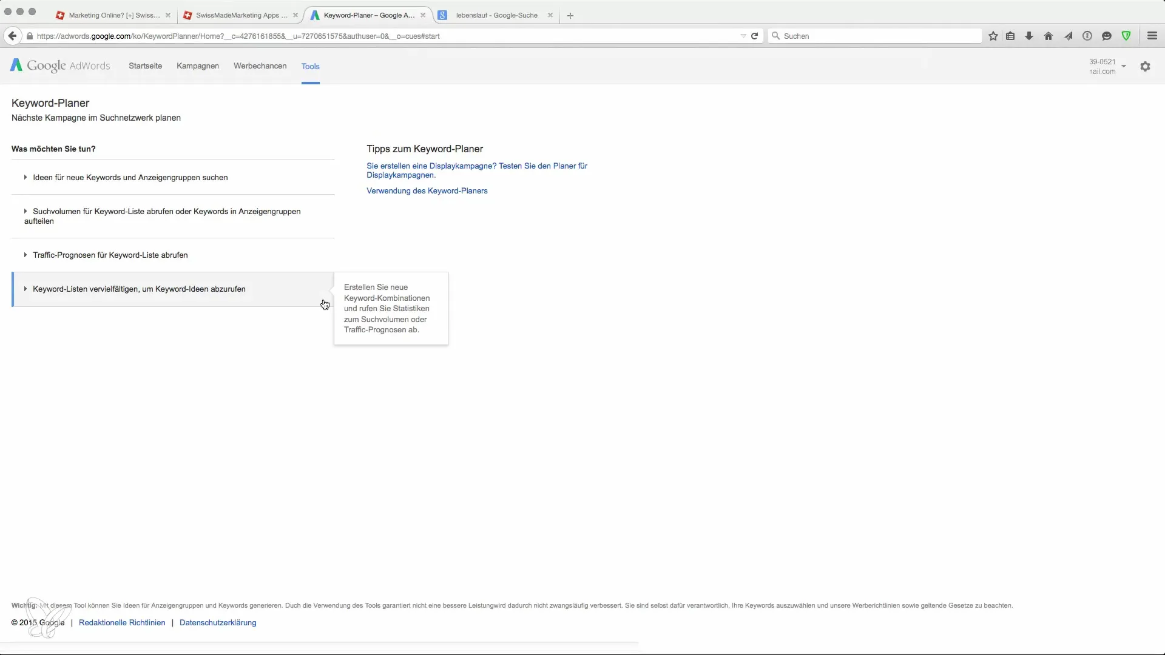1165x655 pixels.
Task: Close the Marketing Online? tab
Action: pos(168,15)
